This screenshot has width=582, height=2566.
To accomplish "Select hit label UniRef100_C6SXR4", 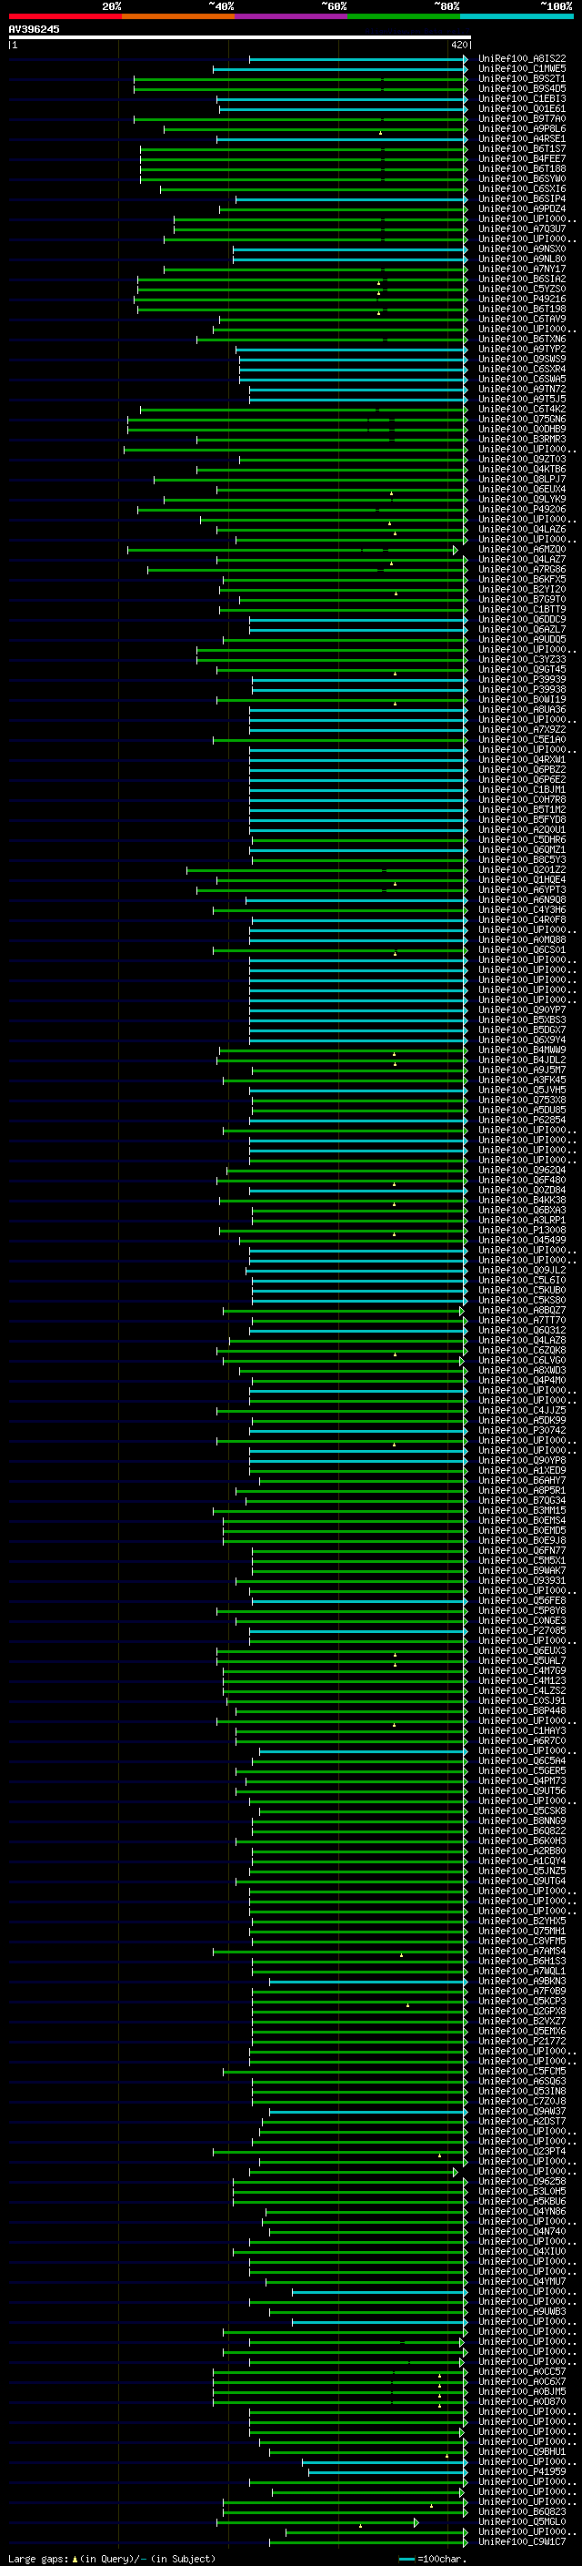I will pos(522,370).
